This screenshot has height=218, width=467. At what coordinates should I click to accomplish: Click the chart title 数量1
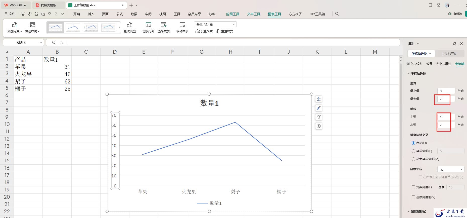(209, 103)
